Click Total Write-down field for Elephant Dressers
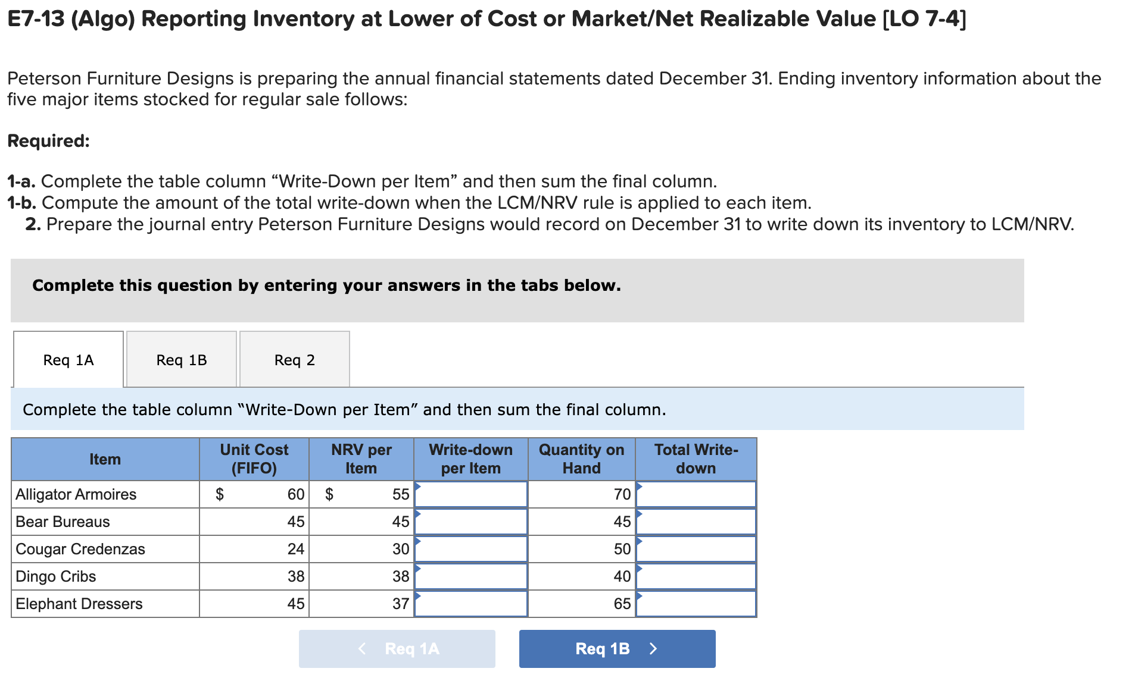1135x684 pixels. tap(696, 603)
